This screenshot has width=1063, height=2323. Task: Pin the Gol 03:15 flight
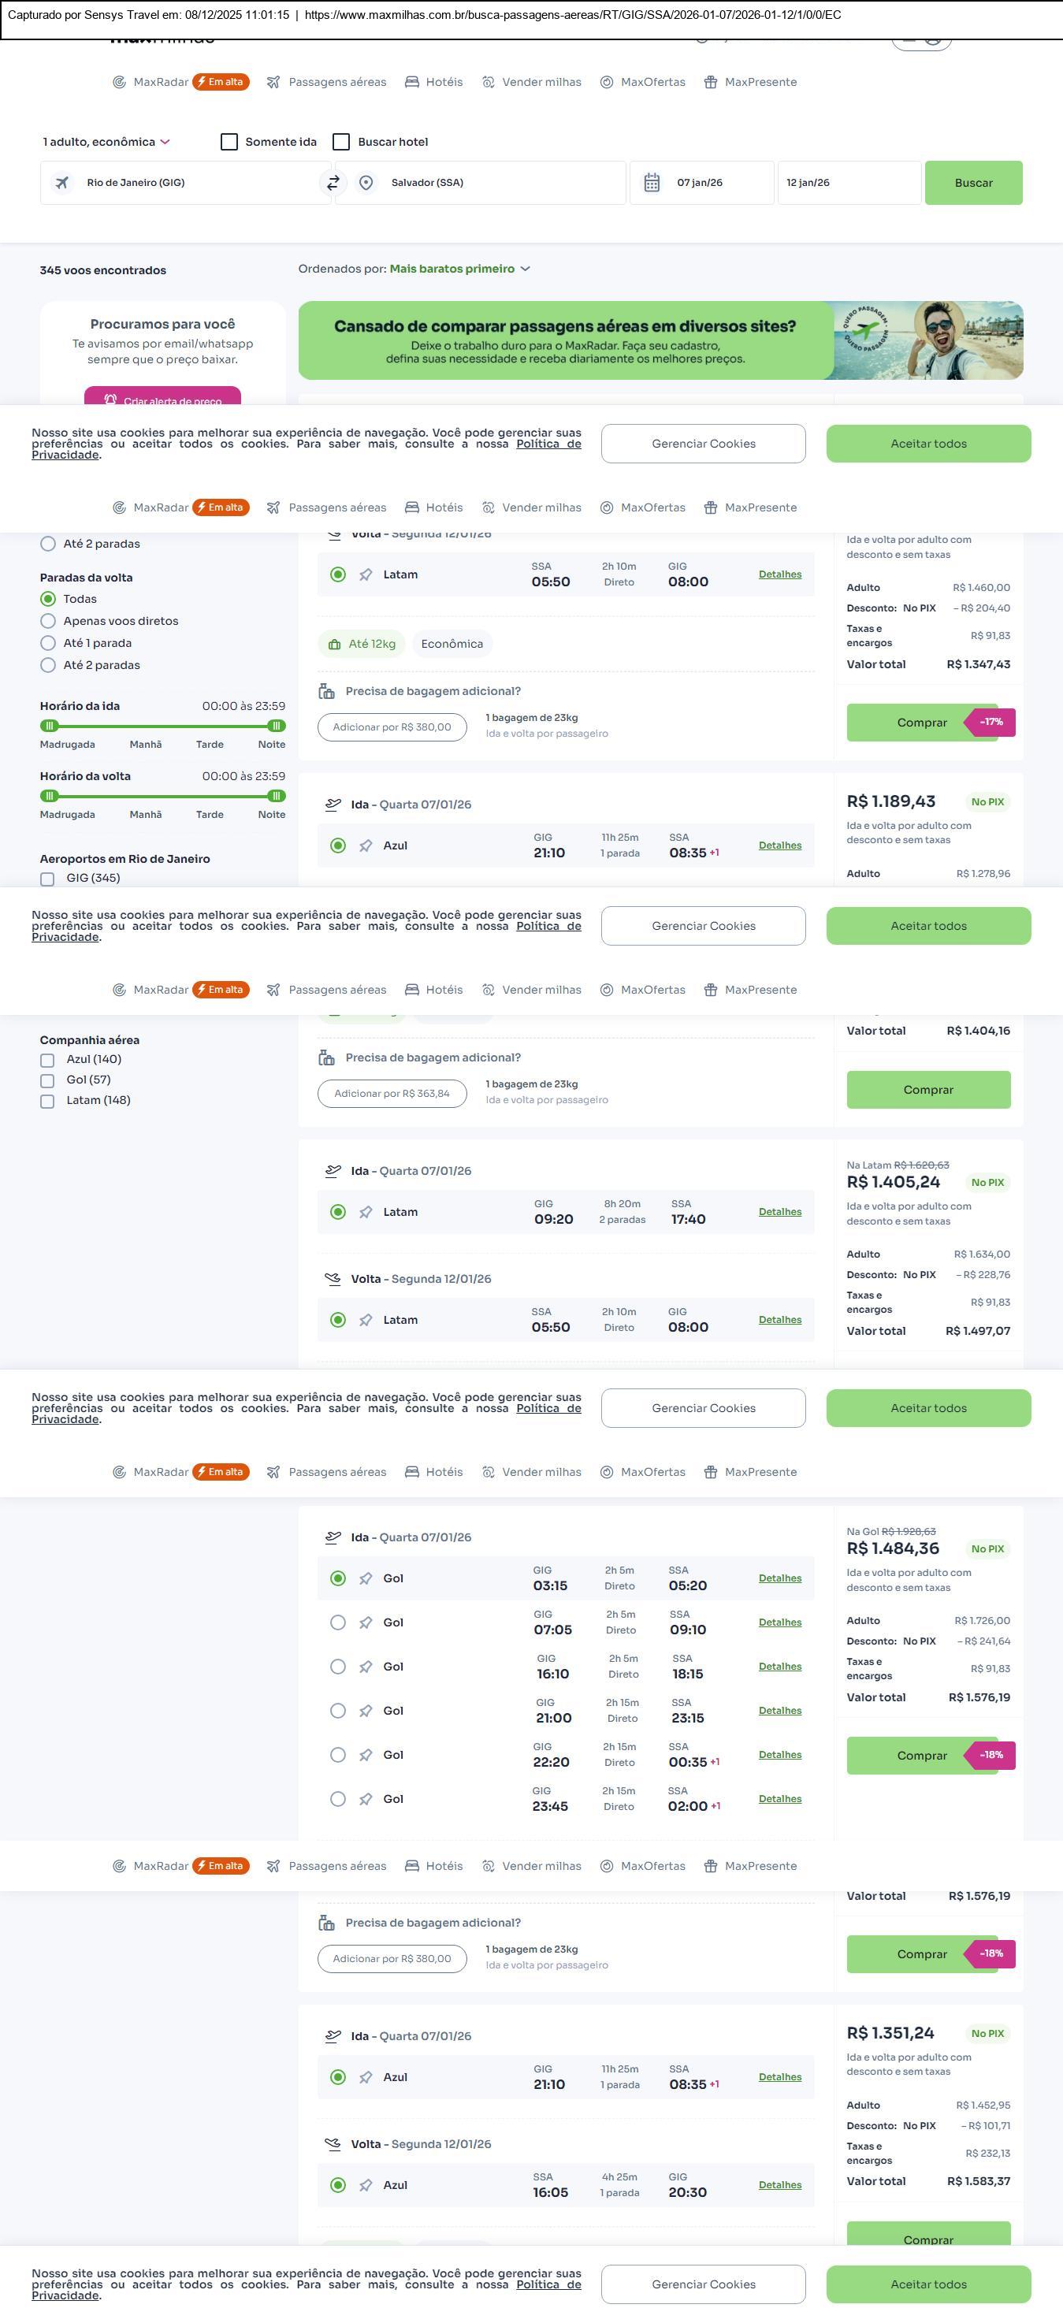(x=365, y=1578)
